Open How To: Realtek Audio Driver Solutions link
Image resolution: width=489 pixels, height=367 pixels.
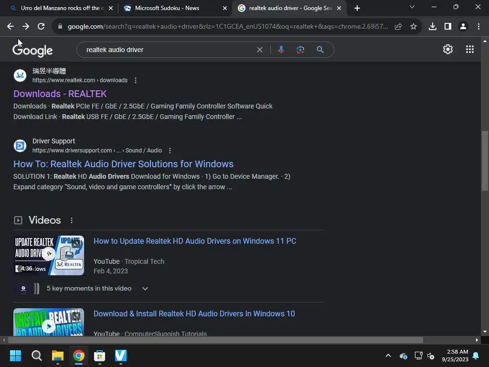point(124,164)
